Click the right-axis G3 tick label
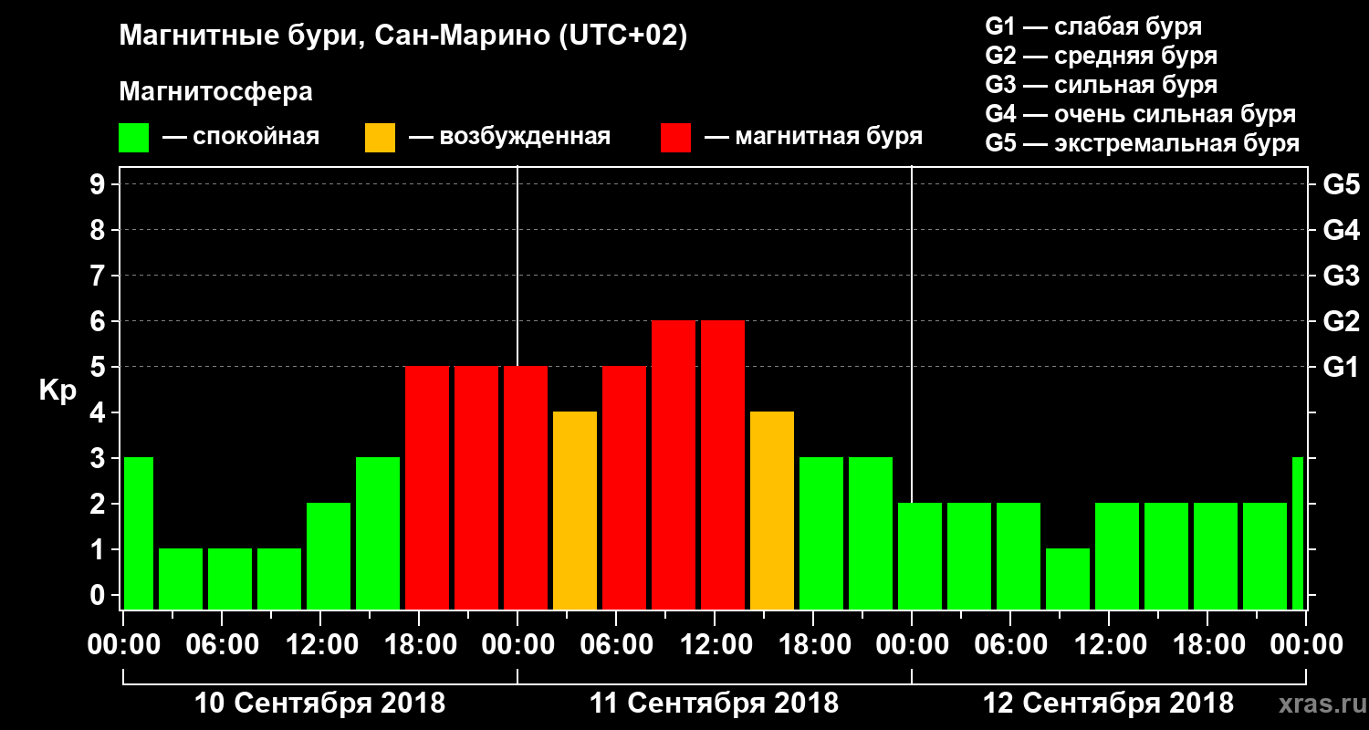 tap(1341, 276)
